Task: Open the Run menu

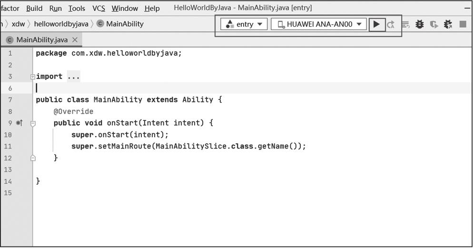Action: pos(56,9)
